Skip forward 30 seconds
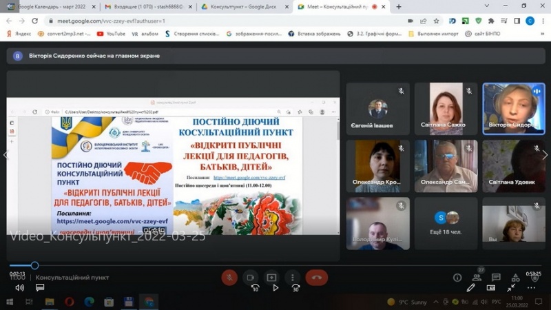 click(x=295, y=288)
